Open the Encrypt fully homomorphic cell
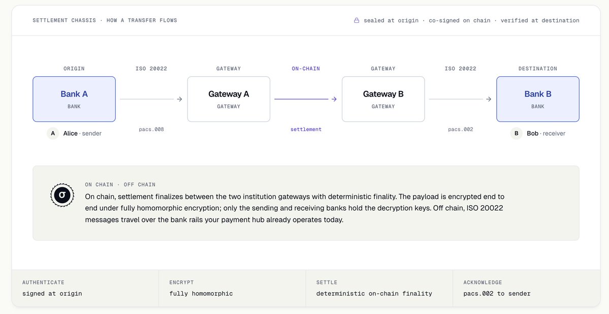Screen dimensions: 609x314 [232, 289]
